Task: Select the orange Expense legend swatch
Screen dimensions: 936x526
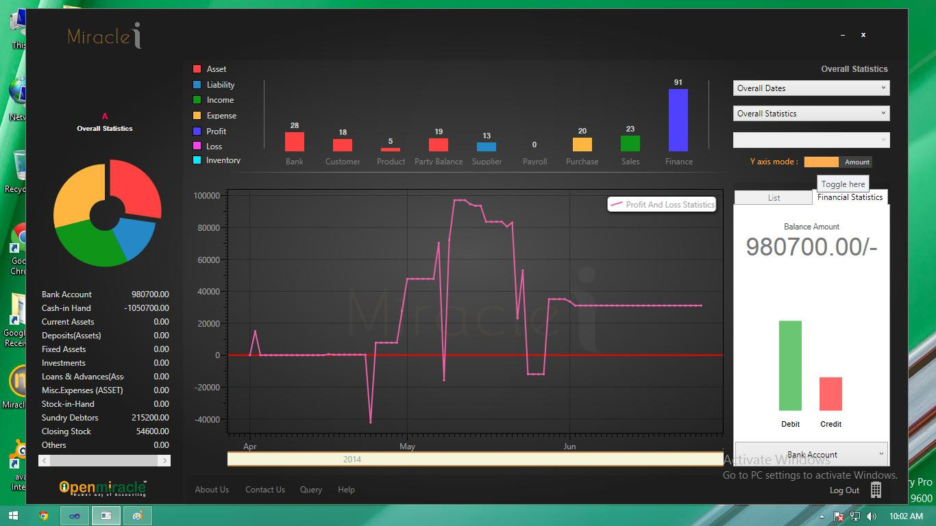Action: click(x=197, y=116)
